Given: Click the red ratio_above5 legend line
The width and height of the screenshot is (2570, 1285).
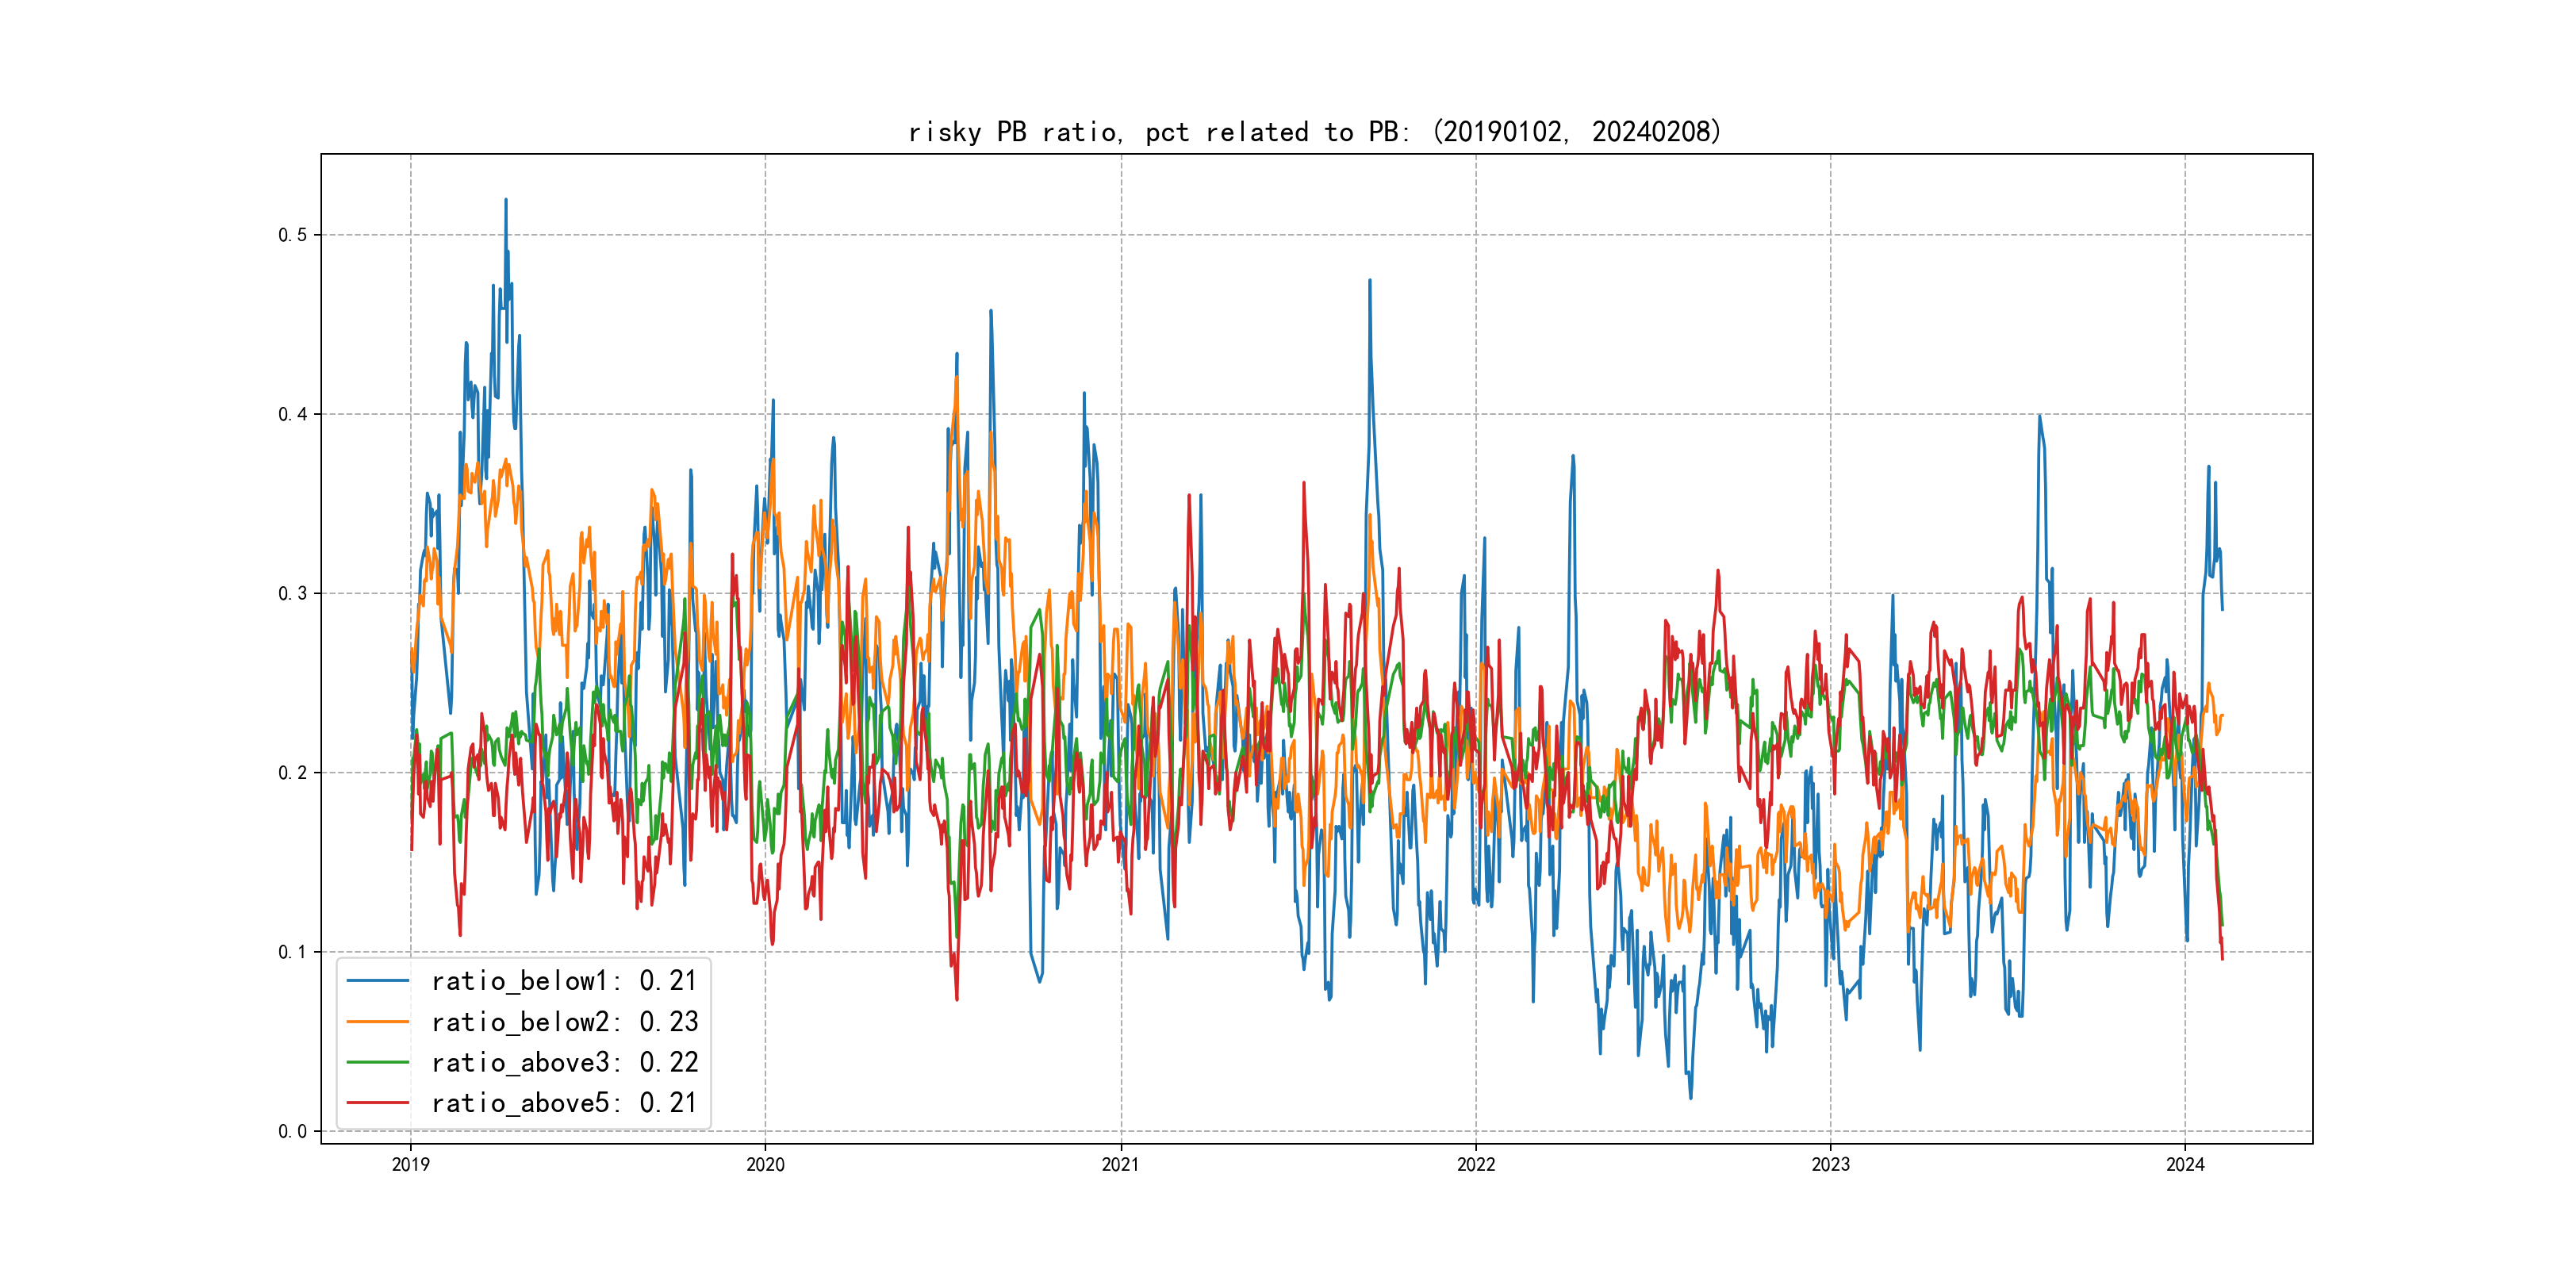Looking at the screenshot, I should click(377, 1103).
